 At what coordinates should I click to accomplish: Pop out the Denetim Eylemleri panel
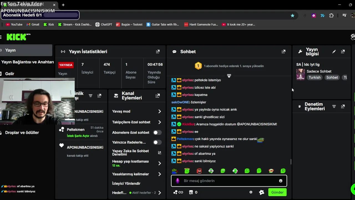[x=343, y=106]
